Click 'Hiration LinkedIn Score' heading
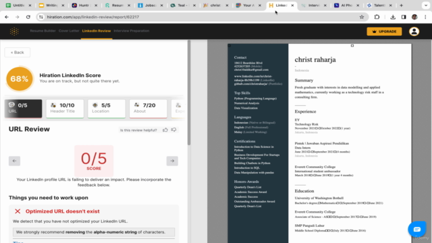The image size is (432, 243). coord(70,75)
